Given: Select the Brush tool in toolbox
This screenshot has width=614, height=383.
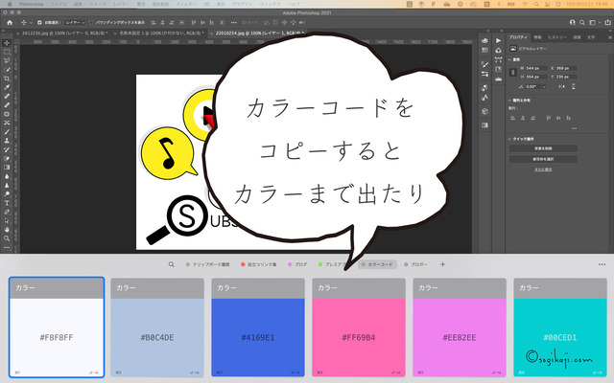Looking at the screenshot, I should click(x=7, y=132).
